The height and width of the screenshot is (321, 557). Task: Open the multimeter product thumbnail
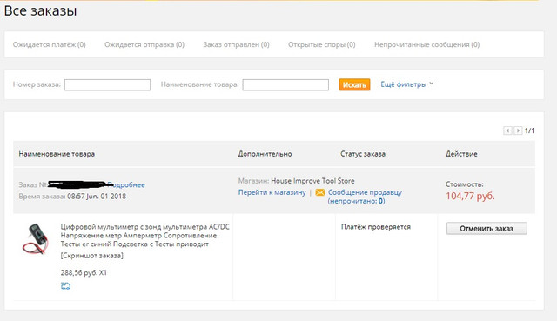tap(35, 238)
